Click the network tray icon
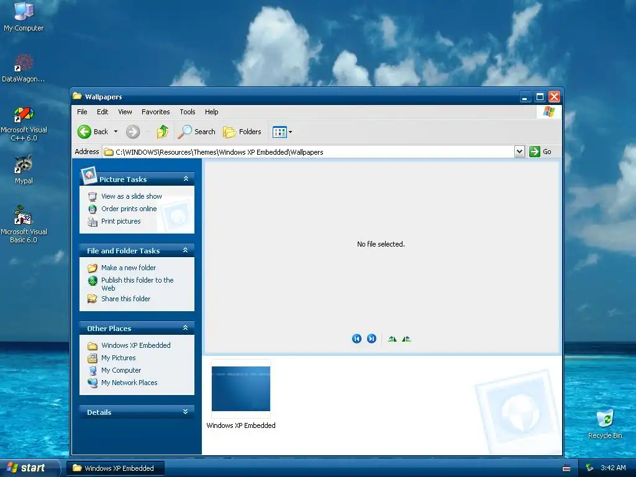The image size is (636, 477). click(x=589, y=468)
